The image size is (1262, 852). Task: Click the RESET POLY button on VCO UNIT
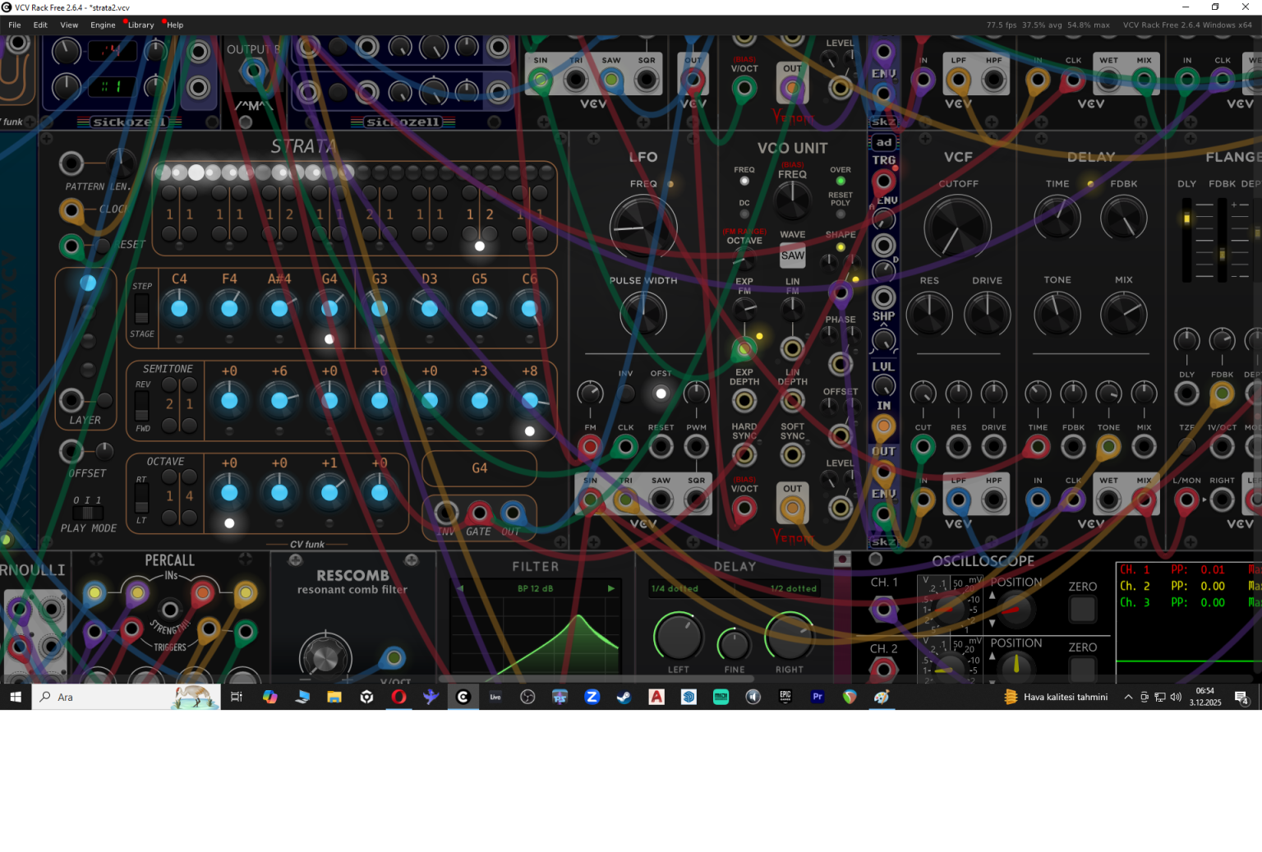(x=841, y=214)
